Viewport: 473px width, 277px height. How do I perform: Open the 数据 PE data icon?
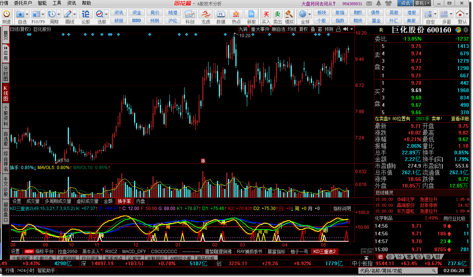(221, 14)
